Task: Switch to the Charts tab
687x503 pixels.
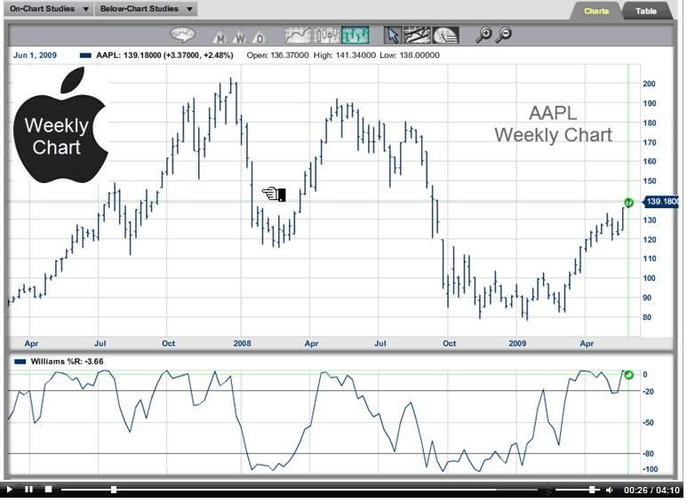Action: click(x=595, y=12)
